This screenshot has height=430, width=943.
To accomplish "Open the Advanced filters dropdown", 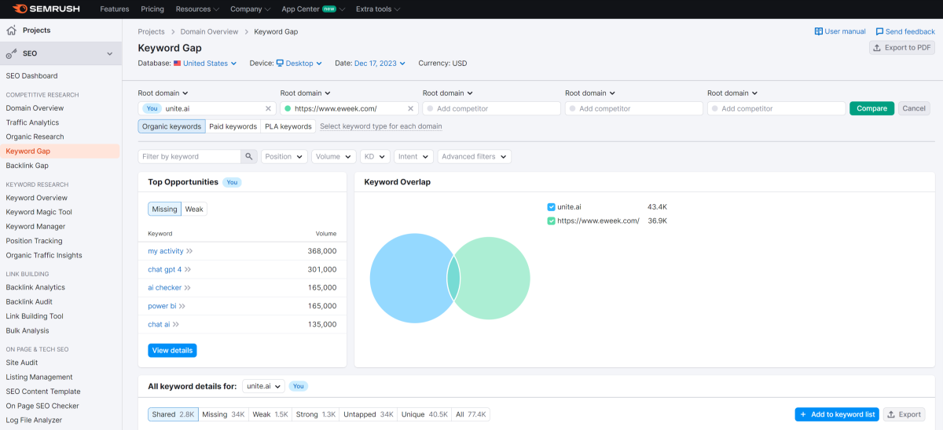I will click(x=474, y=157).
